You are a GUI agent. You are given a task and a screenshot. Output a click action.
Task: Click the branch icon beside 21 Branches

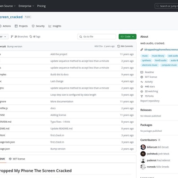[x=12, y=36]
